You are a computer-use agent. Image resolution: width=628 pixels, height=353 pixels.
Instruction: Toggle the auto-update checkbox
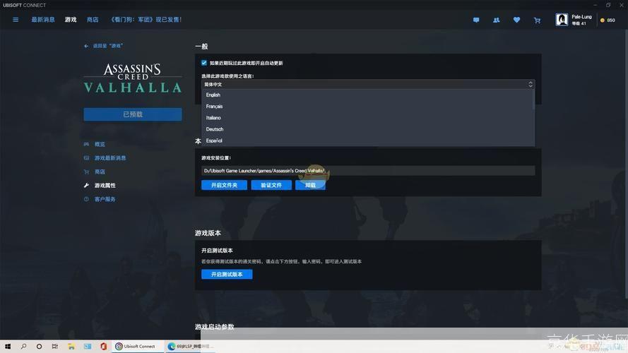(x=204, y=63)
